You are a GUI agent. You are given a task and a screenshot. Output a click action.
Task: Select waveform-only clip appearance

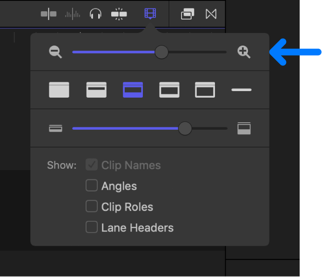pyautogui.click(x=59, y=90)
